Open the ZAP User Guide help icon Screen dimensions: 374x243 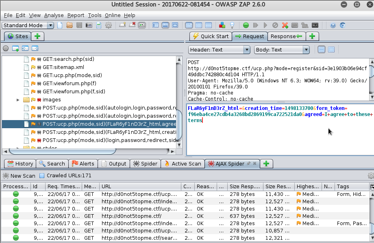(x=333, y=25)
